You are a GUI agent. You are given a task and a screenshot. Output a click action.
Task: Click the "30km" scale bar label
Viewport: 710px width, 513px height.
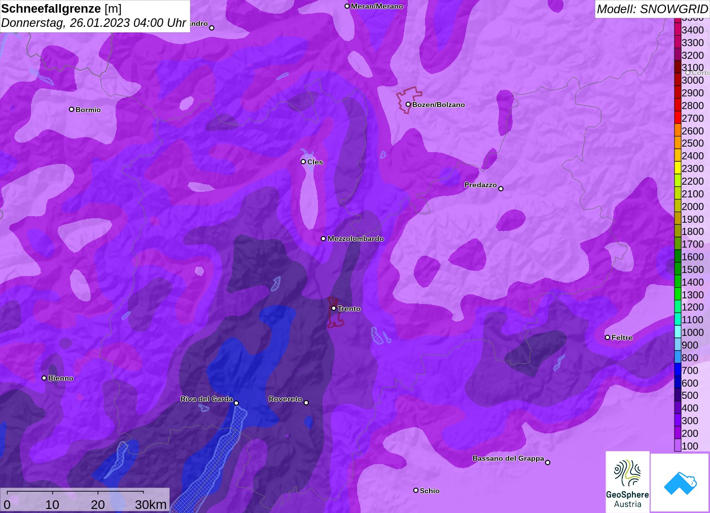tap(151, 505)
